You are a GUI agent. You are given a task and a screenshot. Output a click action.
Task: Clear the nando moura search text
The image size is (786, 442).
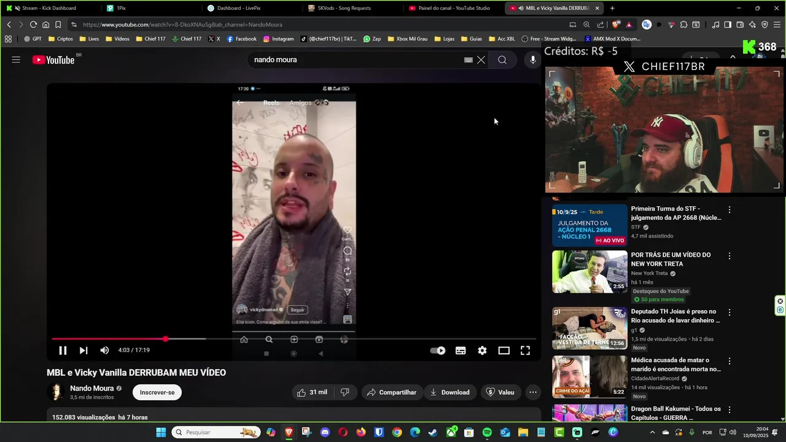pos(481,60)
